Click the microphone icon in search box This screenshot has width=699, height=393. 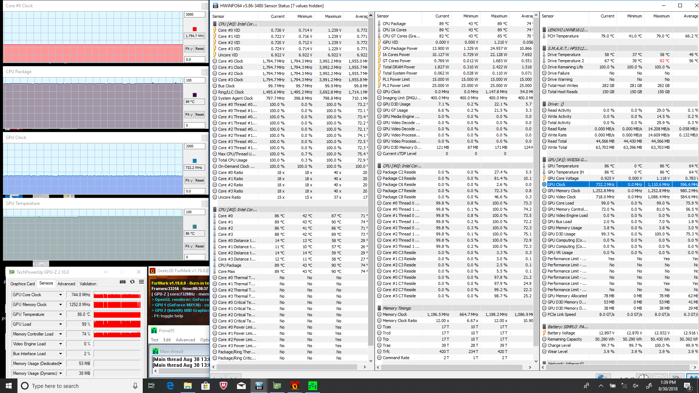pos(135,386)
